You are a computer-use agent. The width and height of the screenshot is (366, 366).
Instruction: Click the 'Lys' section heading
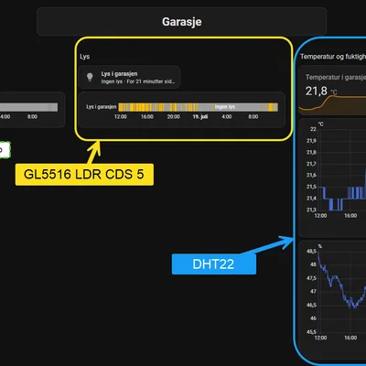pyautogui.click(x=85, y=57)
